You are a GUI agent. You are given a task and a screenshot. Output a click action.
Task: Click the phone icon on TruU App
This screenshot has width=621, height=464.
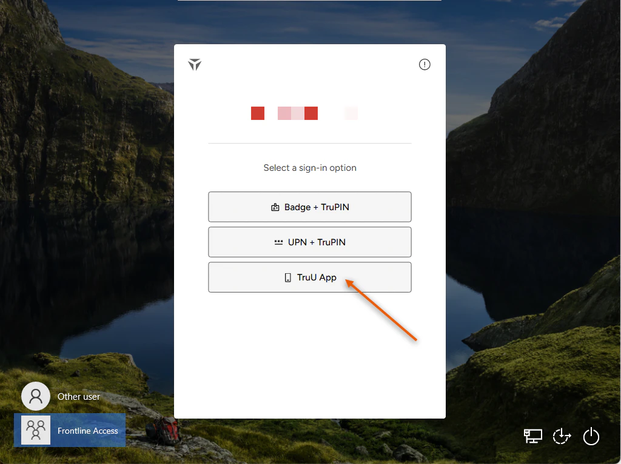coord(288,277)
